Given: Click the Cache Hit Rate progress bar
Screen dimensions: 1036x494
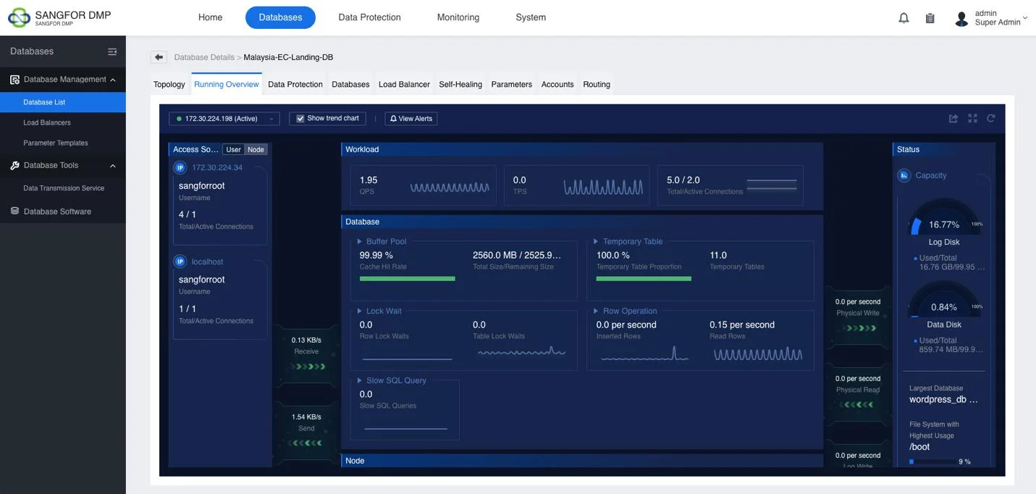Looking at the screenshot, I should coord(408,279).
